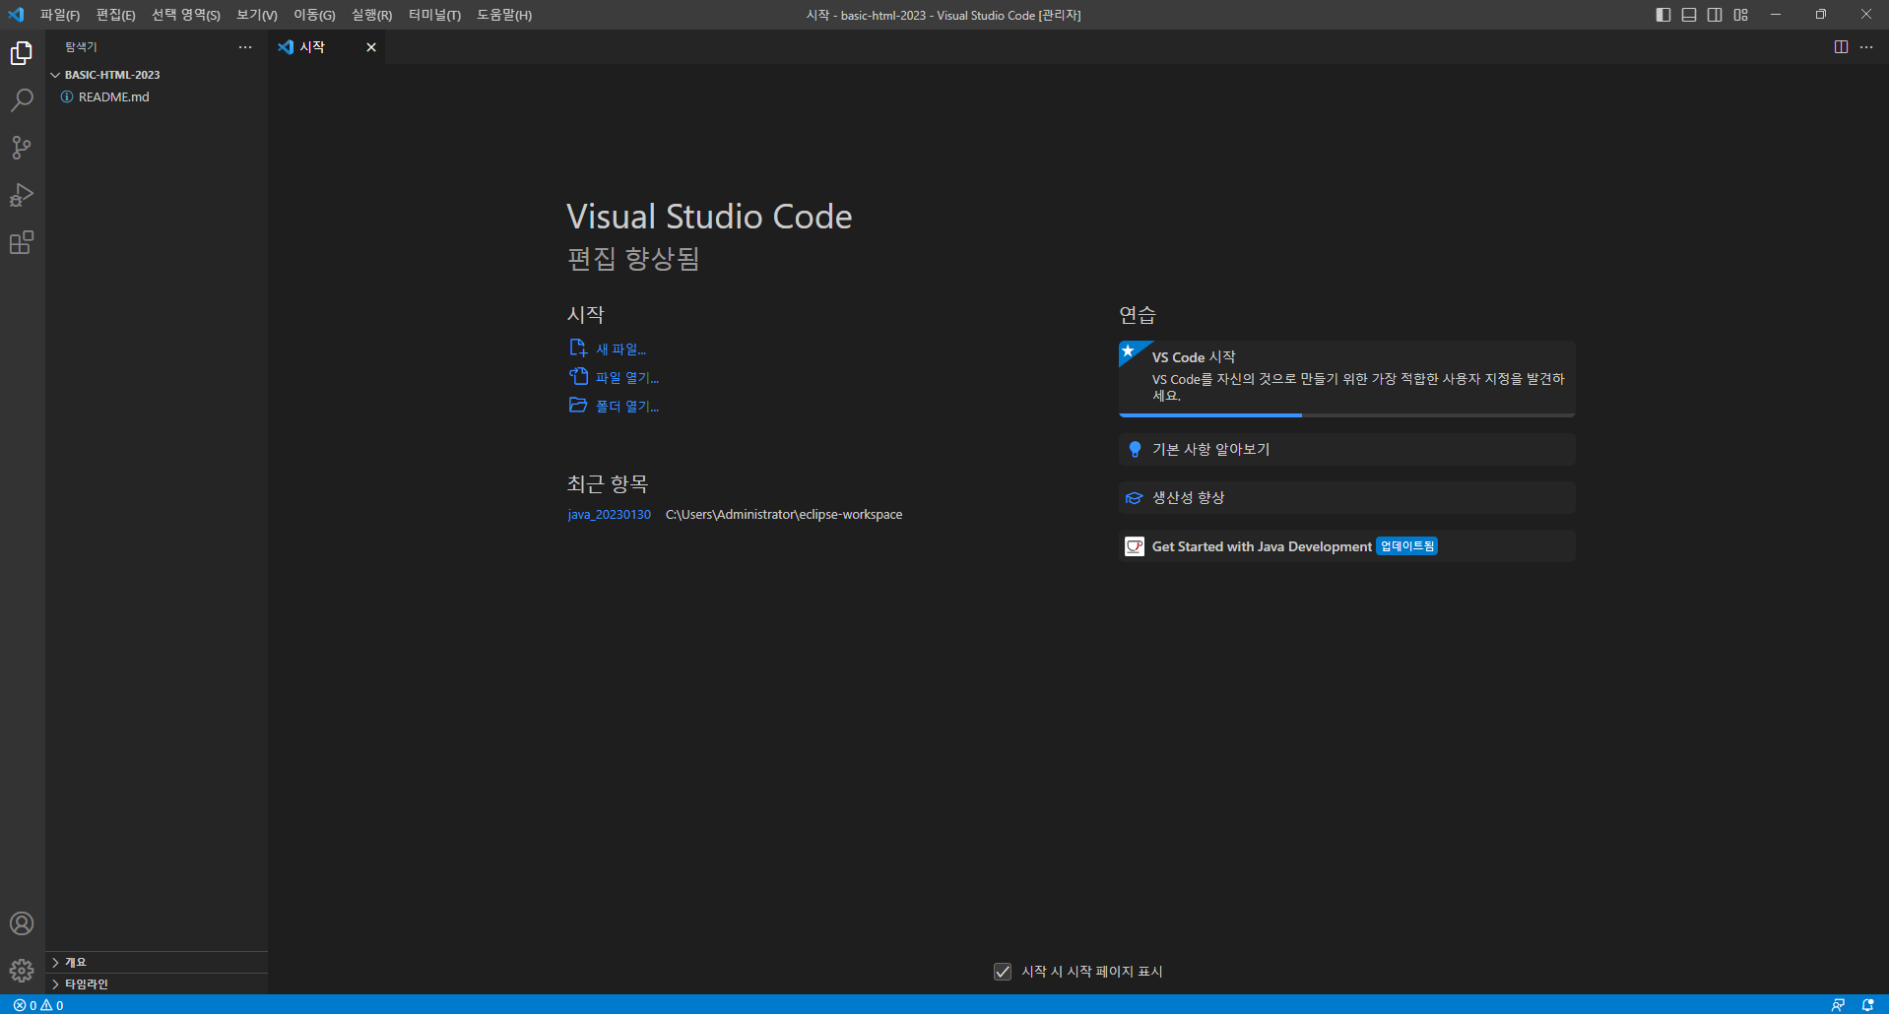
Task: Click the VS Code logo in title bar
Action: pyautogui.click(x=16, y=15)
